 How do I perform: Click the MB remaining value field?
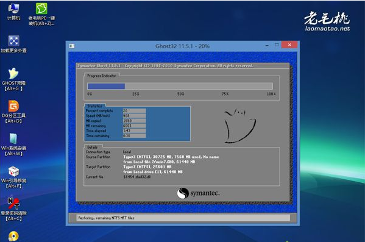pos(134,126)
